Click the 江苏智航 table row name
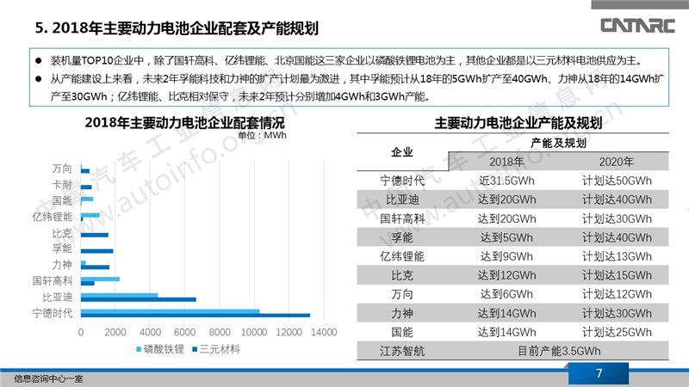689x387 pixels. 402,351
